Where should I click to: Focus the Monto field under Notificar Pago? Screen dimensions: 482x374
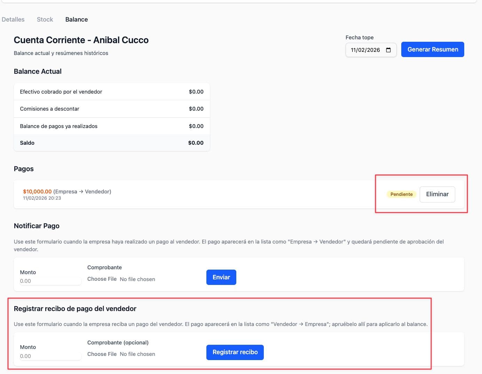(x=50, y=281)
